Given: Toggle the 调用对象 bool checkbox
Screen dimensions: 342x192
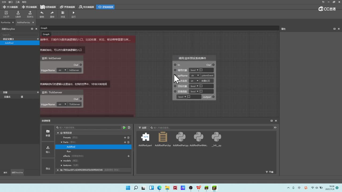Looking at the screenshot, I should click(x=201, y=70).
